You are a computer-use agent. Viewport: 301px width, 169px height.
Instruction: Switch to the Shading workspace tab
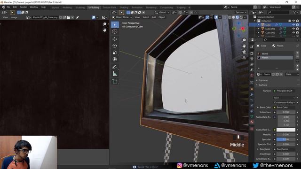(x=124, y=8)
